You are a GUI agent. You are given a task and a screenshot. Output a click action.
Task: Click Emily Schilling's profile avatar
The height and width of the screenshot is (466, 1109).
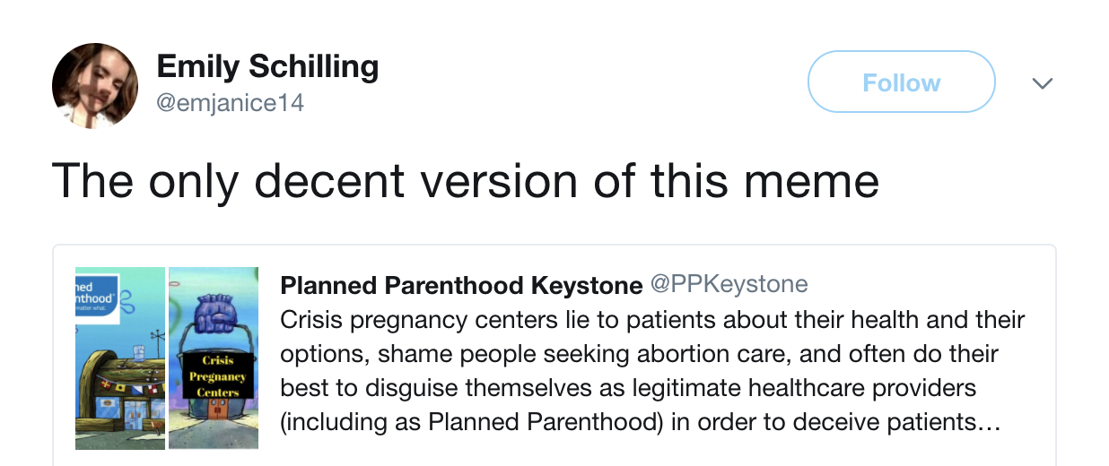95,86
